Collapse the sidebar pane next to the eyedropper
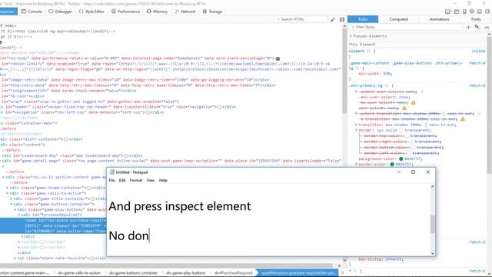 (x=341, y=19)
